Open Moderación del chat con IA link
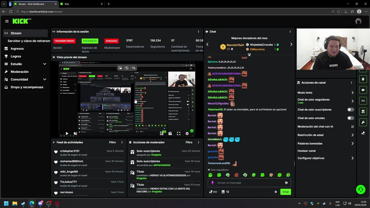 coord(325,127)
